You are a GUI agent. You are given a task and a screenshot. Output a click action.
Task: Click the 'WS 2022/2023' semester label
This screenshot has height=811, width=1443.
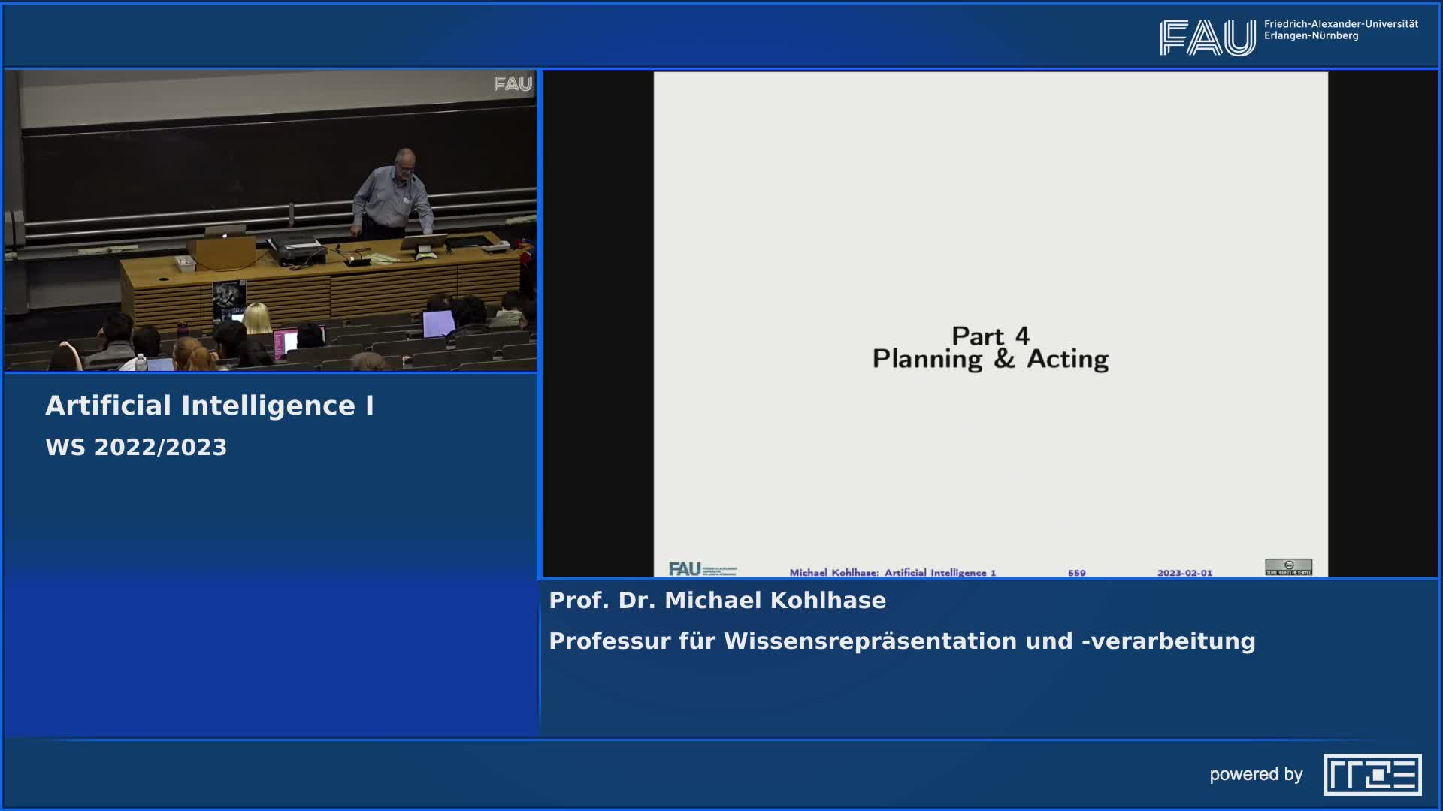tap(136, 448)
